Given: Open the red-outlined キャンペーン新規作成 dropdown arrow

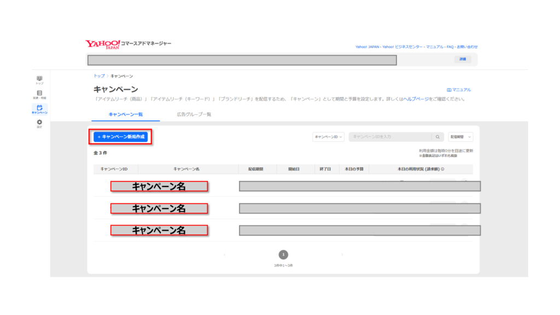Looking at the screenshot, I should pos(145,137).
